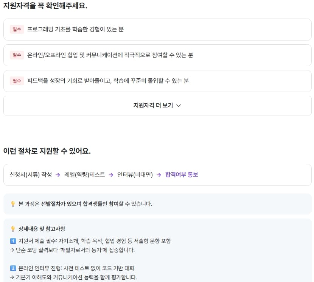Click the arrow between 레벨(역량)테스트 and 인터뷰(비대면)

(x=111, y=176)
